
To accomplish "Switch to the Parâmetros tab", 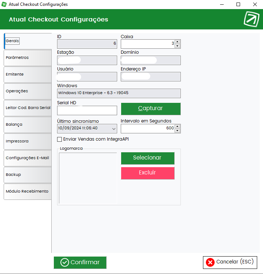I will point(28,58).
